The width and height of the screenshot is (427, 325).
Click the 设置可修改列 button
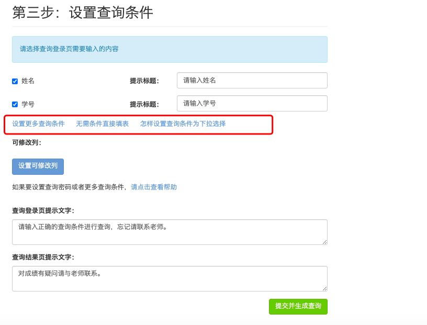pos(38,166)
